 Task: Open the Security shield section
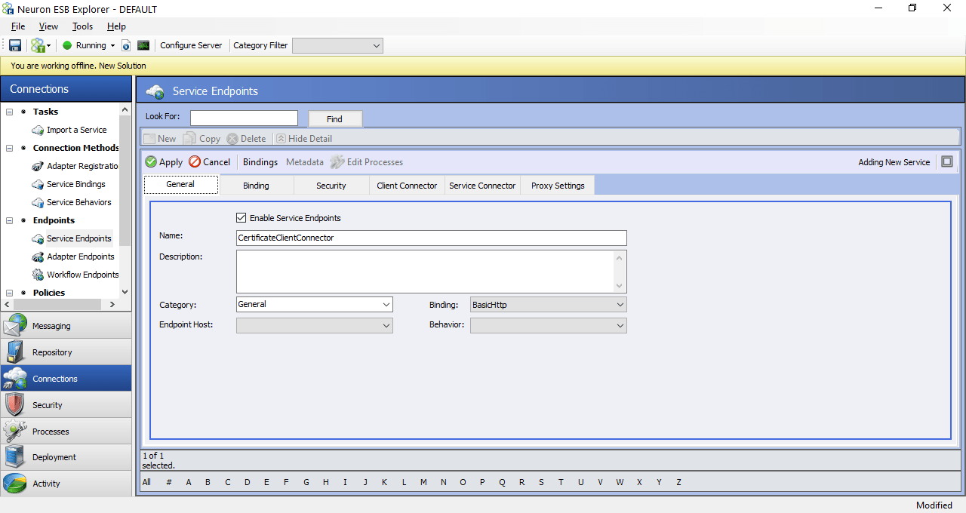[x=15, y=405]
